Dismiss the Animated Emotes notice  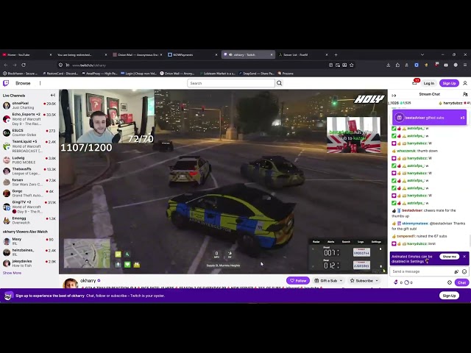click(x=464, y=257)
